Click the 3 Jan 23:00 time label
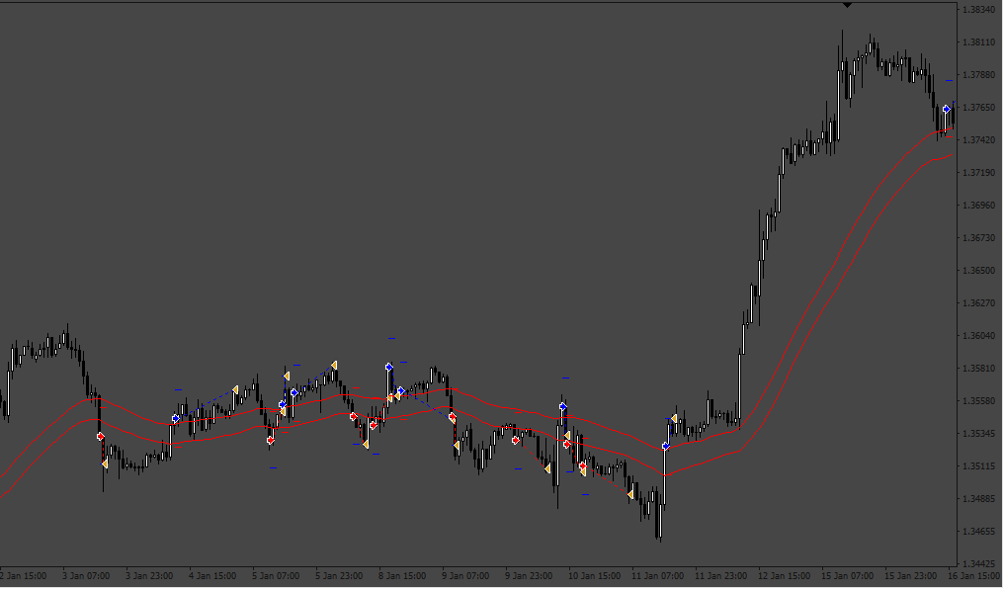This screenshot has height=589, width=1004. point(149,576)
